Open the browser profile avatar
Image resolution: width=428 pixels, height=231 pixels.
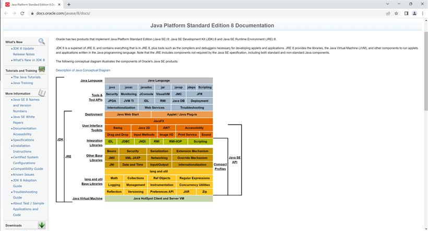[x=414, y=13]
